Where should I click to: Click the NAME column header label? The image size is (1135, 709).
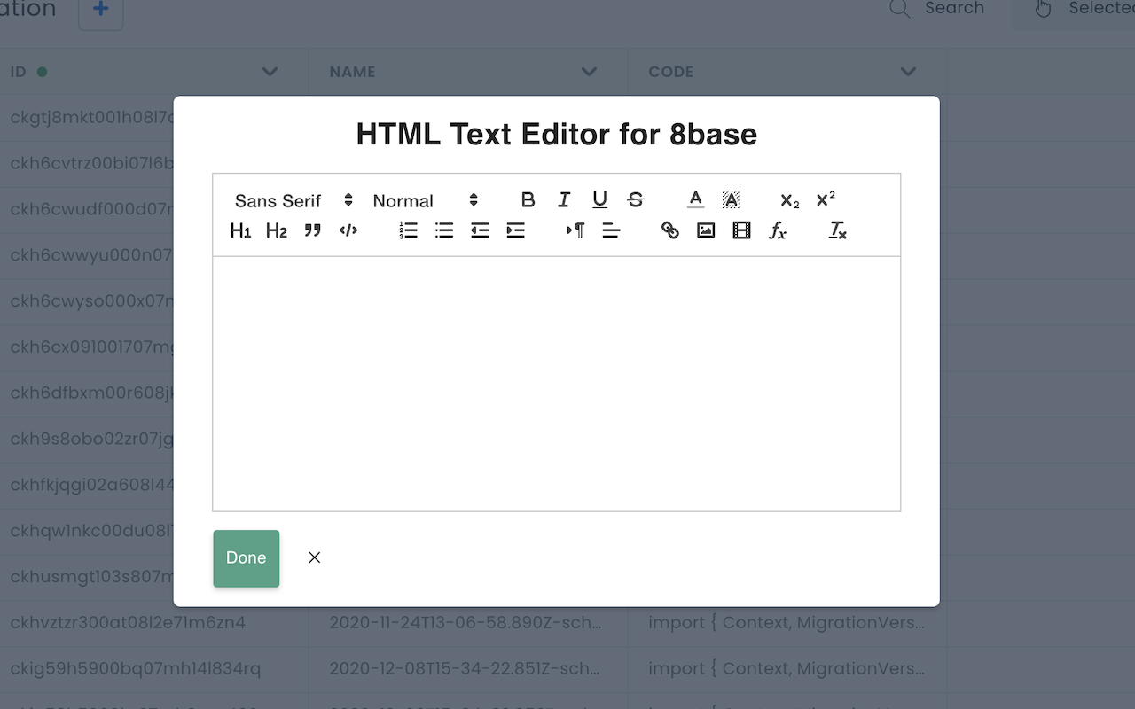click(352, 72)
